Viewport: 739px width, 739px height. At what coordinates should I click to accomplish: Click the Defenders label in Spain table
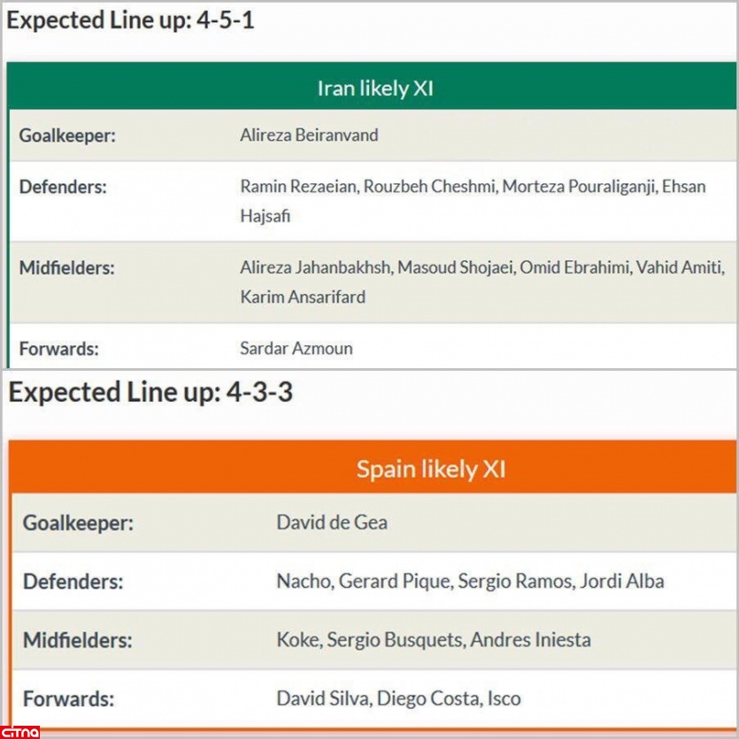tap(73, 581)
